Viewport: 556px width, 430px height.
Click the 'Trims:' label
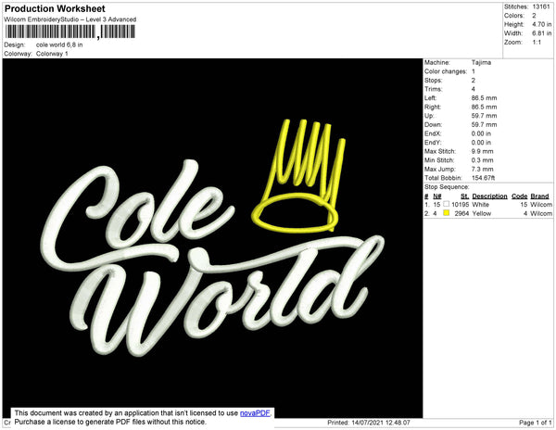pos(434,89)
